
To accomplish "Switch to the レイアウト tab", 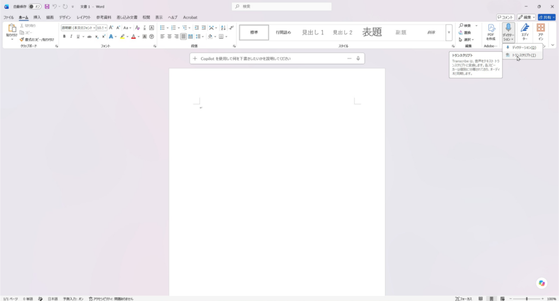I will click(84, 17).
